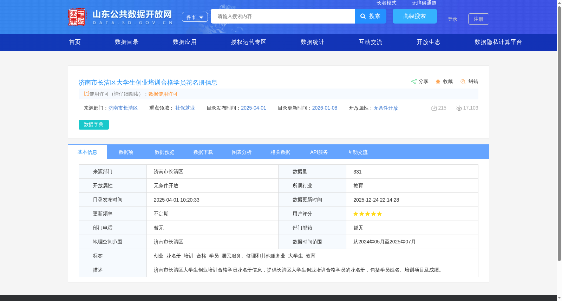
Task: Click the 大学生 tag
Action: pyautogui.click(x=295, y=256)
